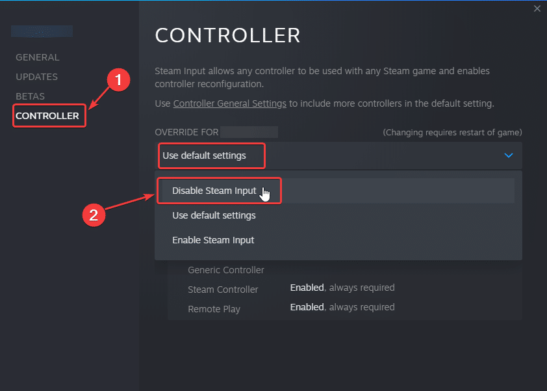The image size is (547, 391).
Task: Click the red numbered circle 2 marker
Action: coord(94,215)
